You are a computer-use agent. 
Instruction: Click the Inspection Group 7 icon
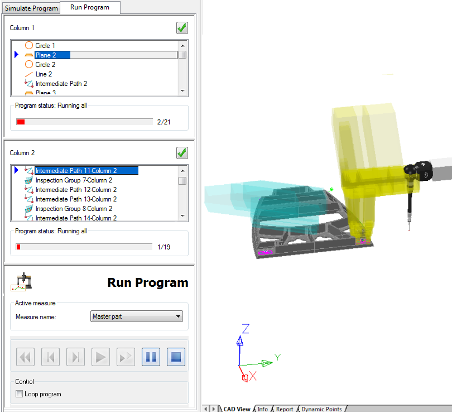29,180
